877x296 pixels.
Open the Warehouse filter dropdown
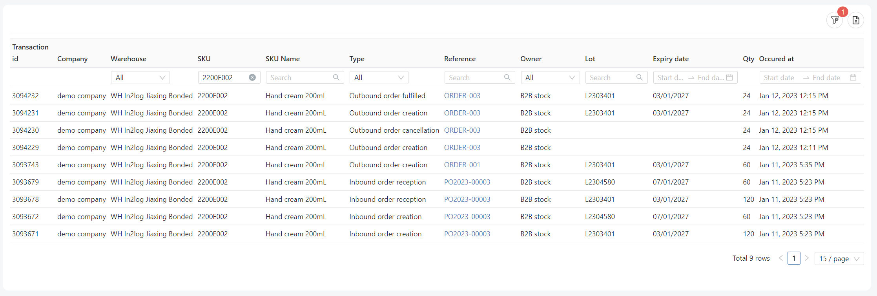point(140,78)
